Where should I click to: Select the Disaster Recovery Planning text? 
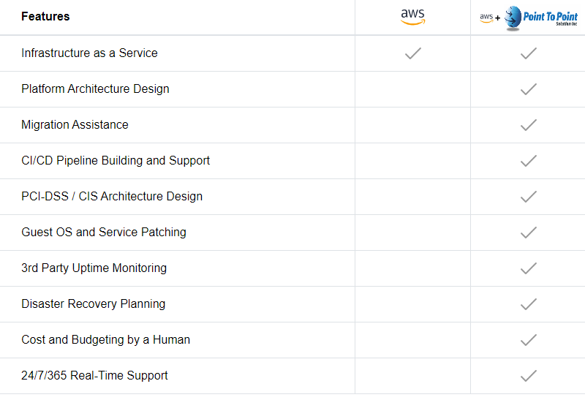pyautogui.click(x=94, y=303)
